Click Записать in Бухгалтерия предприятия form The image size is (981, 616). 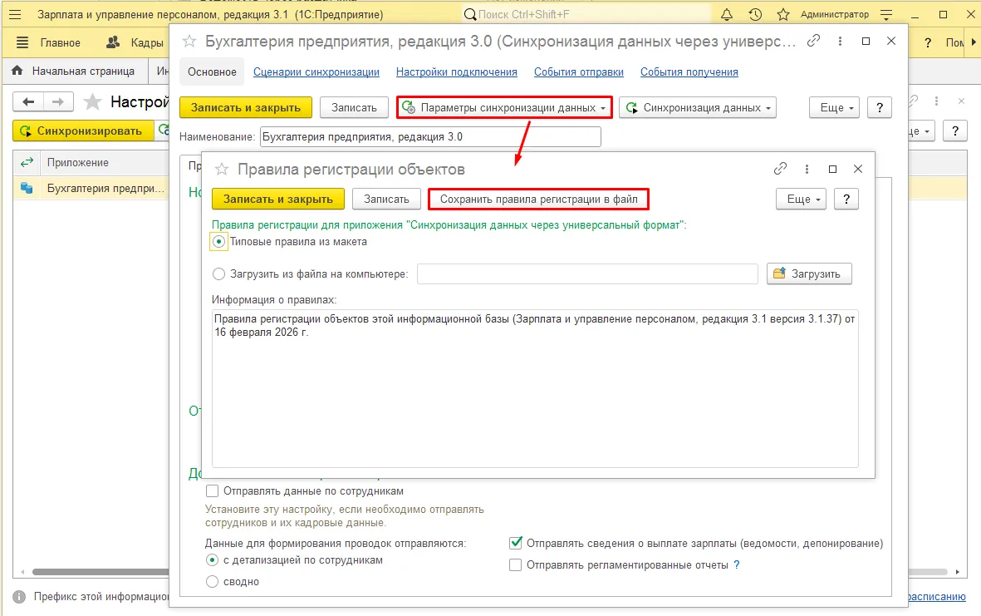pos(354,108)
